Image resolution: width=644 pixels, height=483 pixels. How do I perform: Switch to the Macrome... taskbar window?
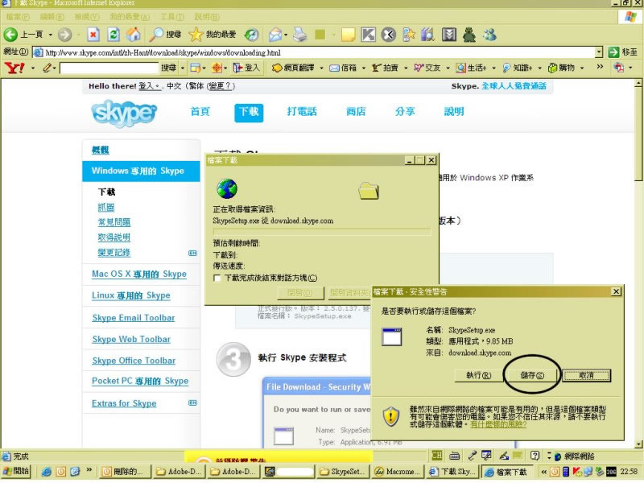coord(397,472)
